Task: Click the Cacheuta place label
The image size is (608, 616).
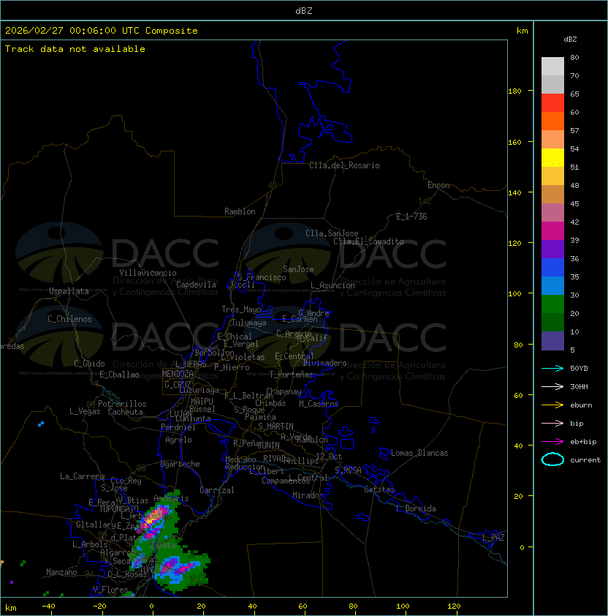Action: 125,412
